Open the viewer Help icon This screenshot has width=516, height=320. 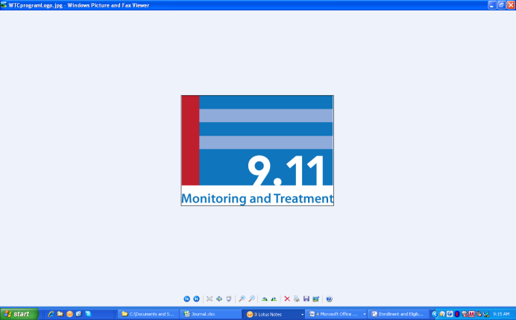coord(329,298)
